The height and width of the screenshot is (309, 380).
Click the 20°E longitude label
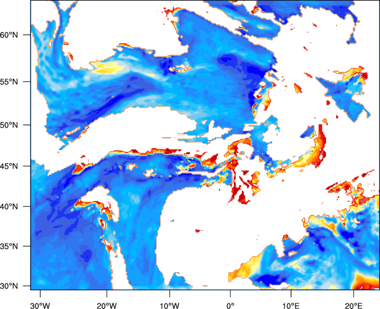pos(353,306)
